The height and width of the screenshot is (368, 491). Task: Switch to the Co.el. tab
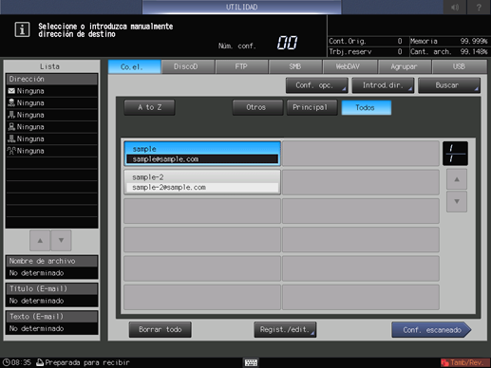135,67
